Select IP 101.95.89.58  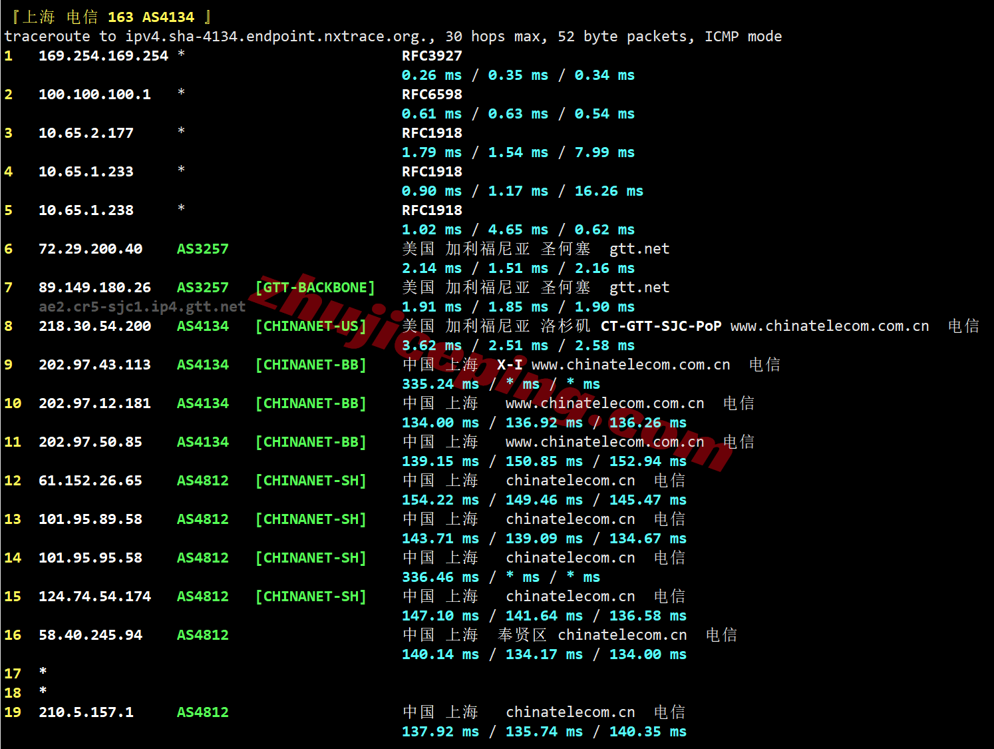coord(90,519)
